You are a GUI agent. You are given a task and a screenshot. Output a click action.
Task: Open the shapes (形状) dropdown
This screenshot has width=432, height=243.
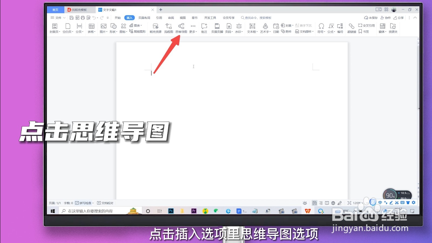coord(113,28)
